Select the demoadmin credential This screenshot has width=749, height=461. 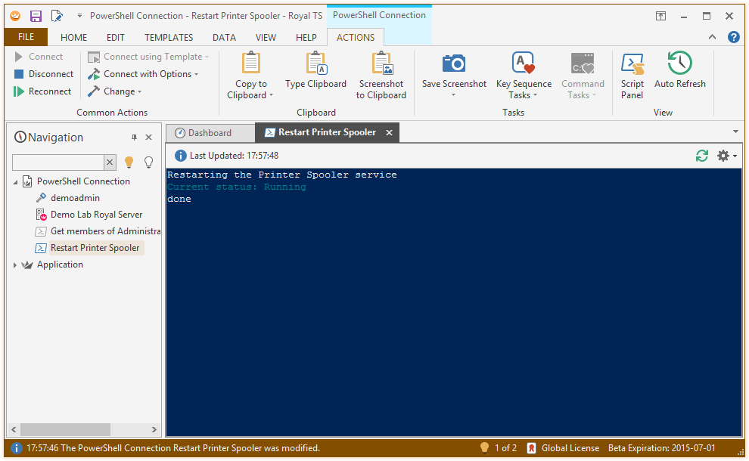[68, 197]
